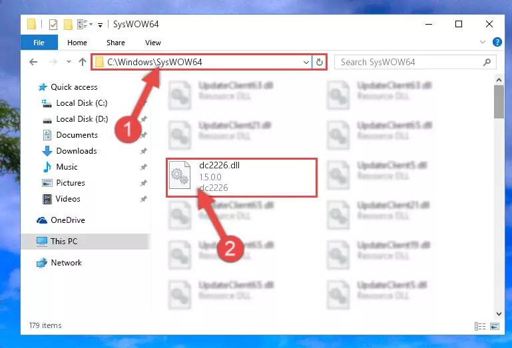This screenshot has height=348, width=512.
Task: Click the scrollbar down arrow
Action: coord(499,314)
